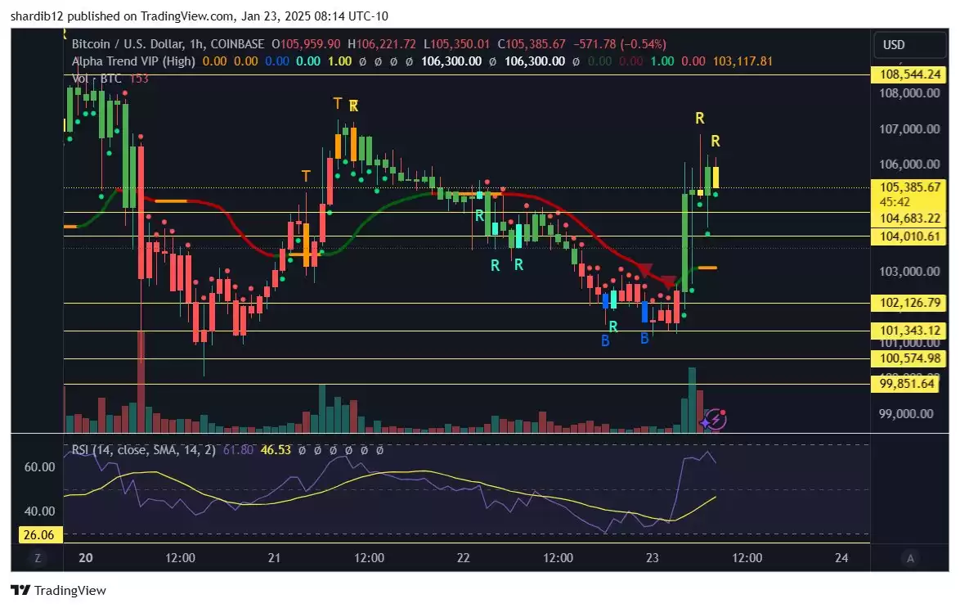Click date 20 on the time axis

[86, 558]
